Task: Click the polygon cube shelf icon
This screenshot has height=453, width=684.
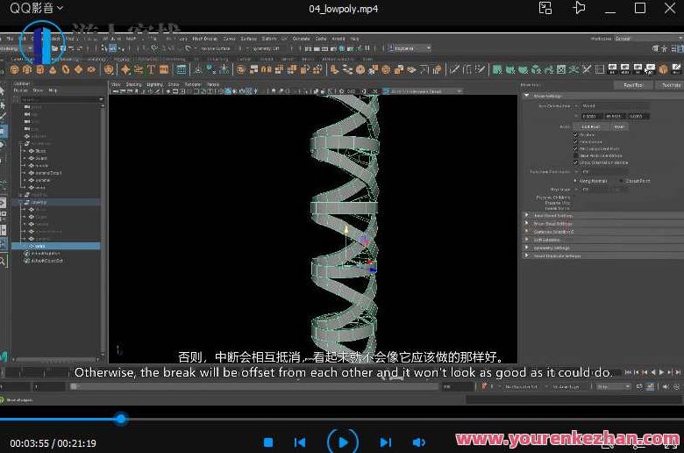Action: click(x=27, y=70)
